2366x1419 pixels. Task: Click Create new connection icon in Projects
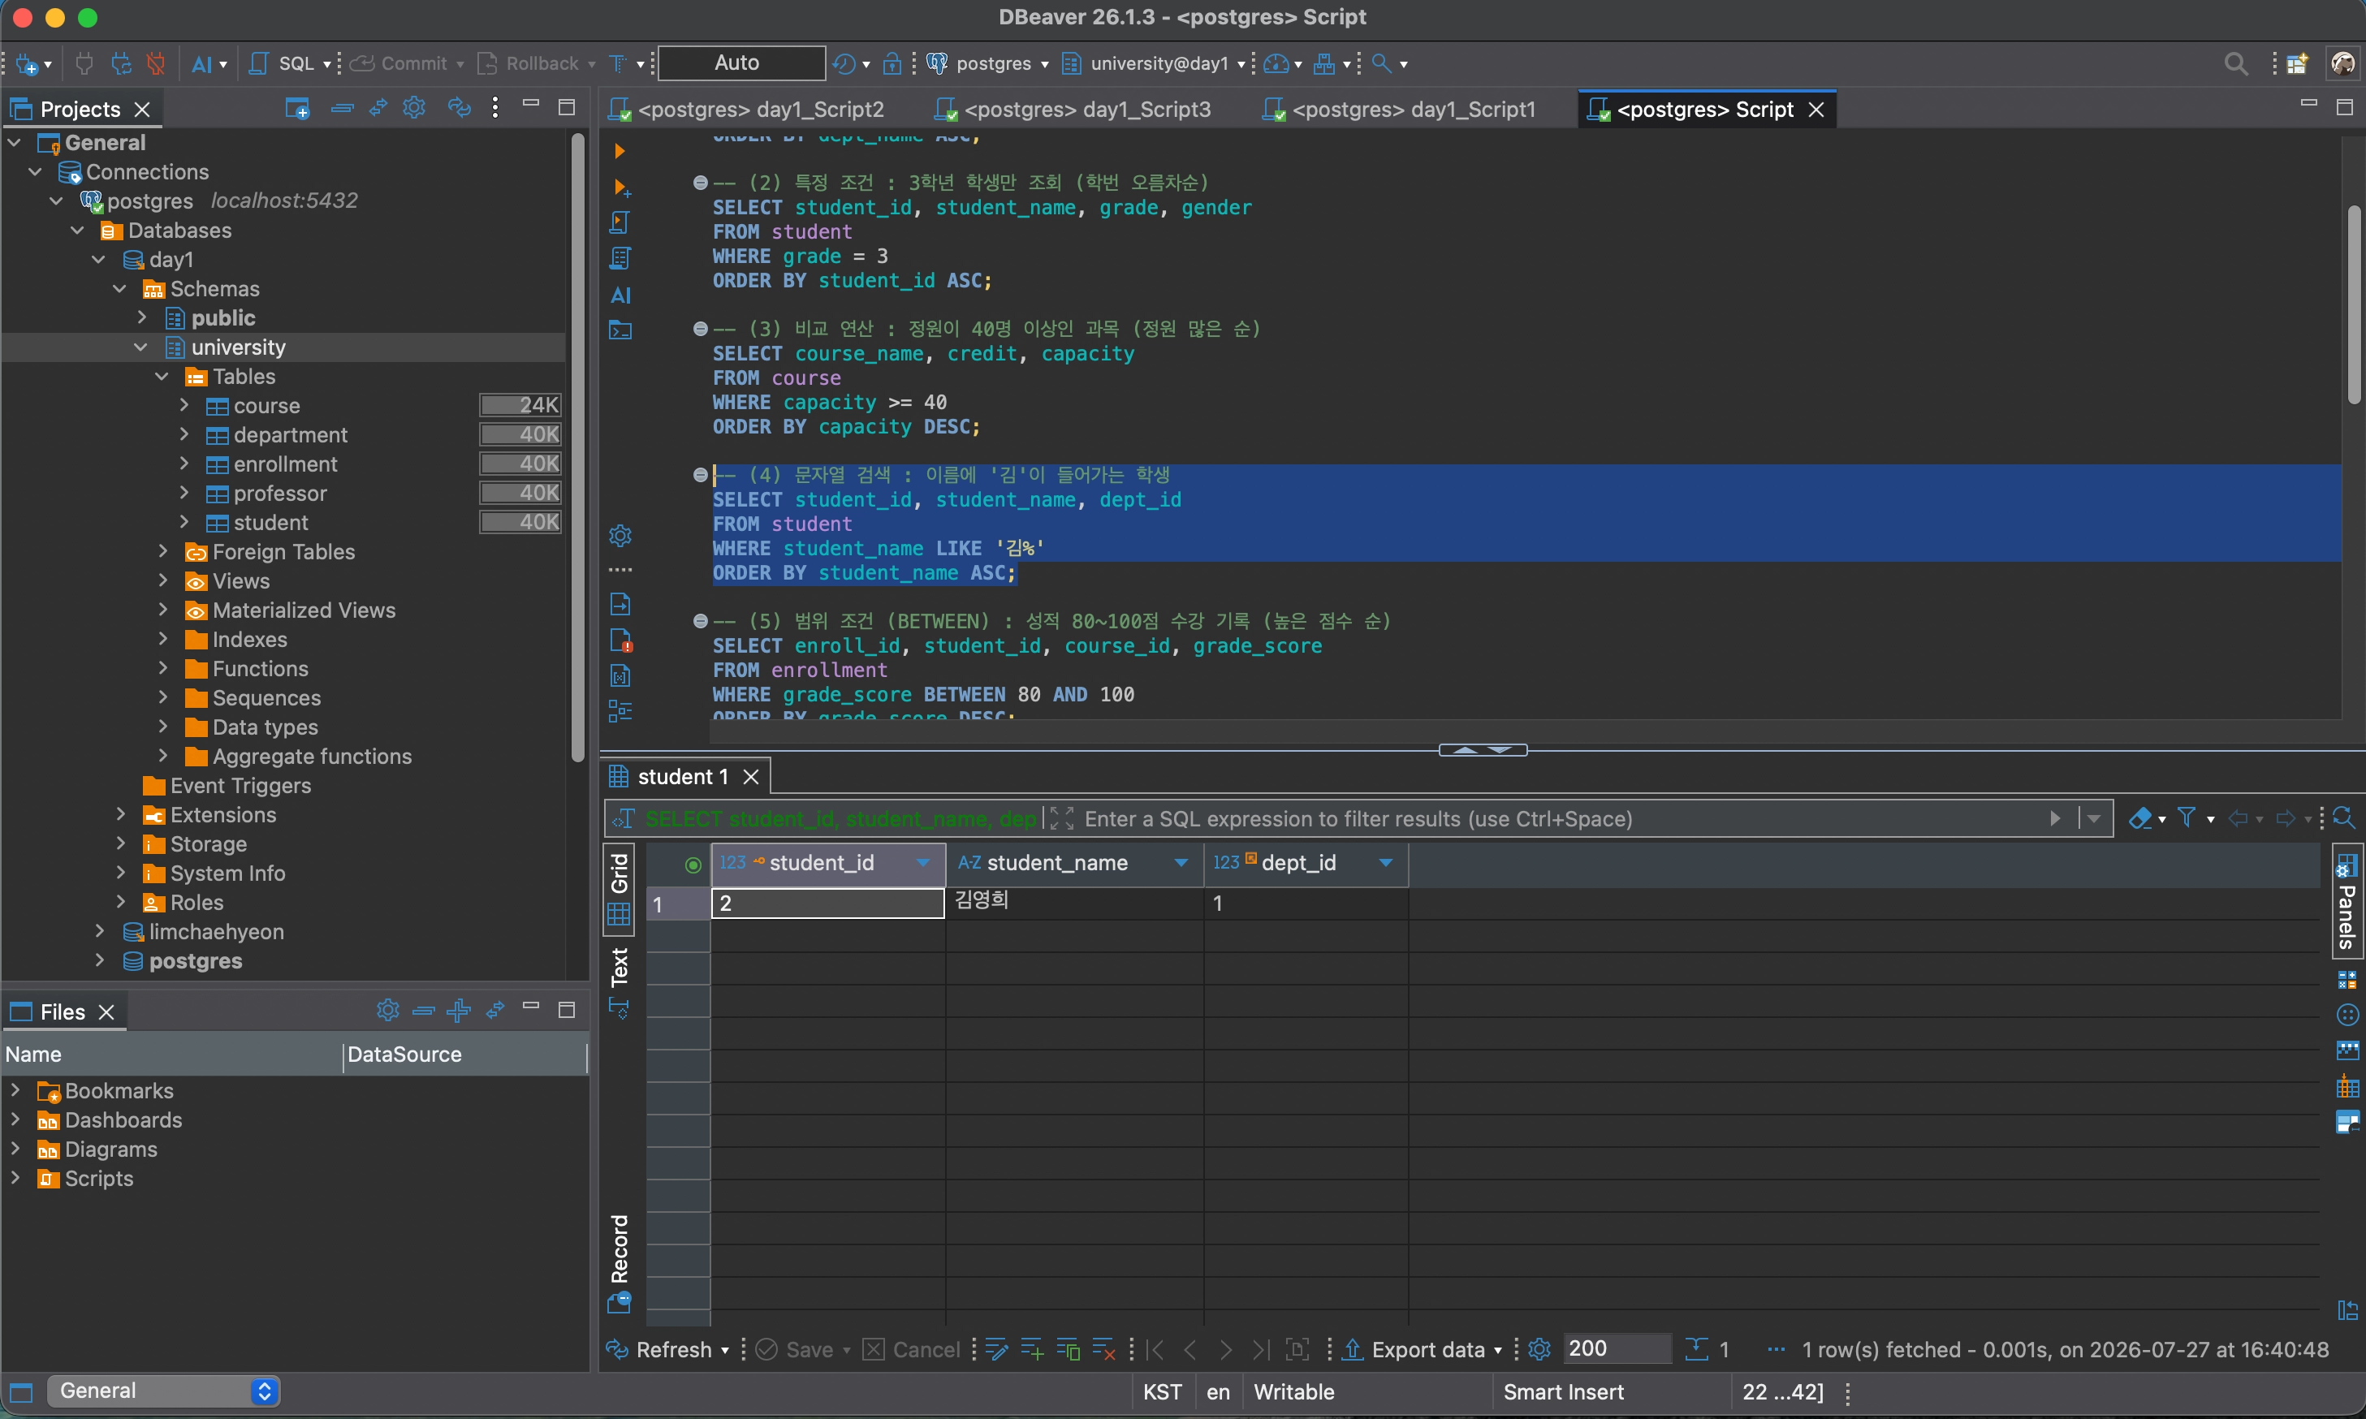297,108
